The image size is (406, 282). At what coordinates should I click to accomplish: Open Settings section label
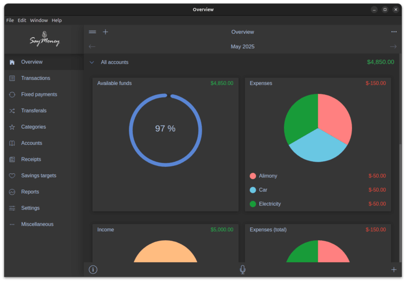pyautogui.click(x=30, y=208)
